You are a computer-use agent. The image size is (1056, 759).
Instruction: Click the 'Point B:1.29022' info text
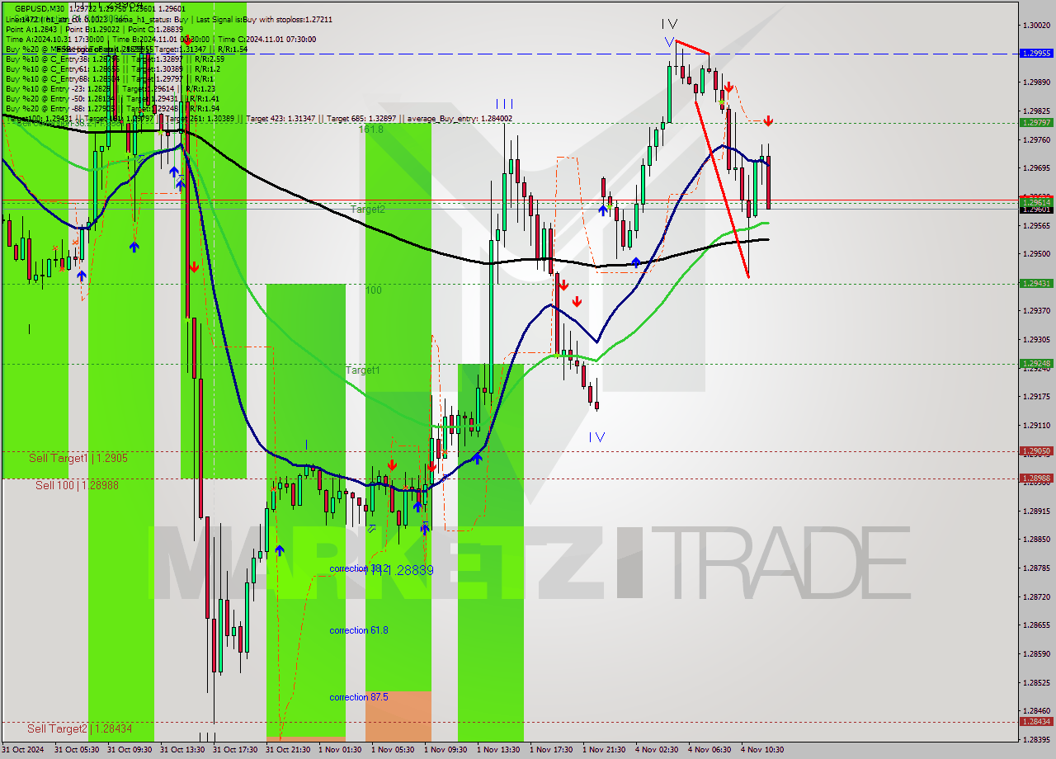point(91,29)
